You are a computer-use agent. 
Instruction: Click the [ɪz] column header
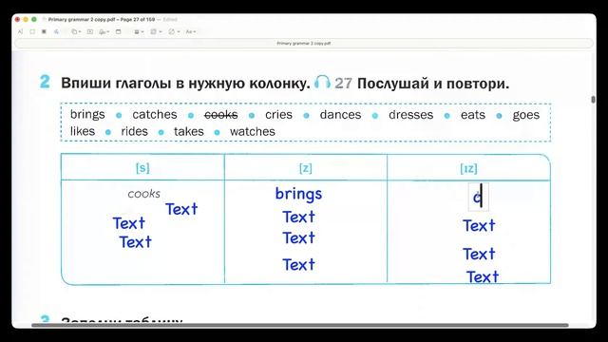tap(468, 168)
